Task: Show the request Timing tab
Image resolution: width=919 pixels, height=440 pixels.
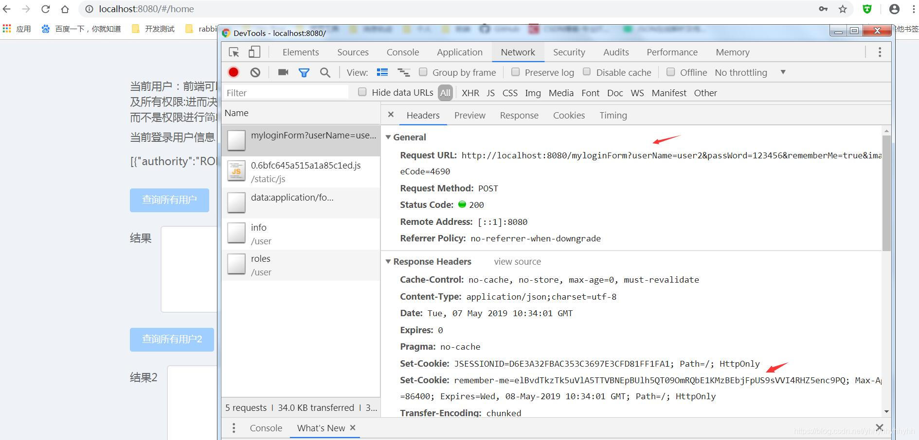Action: click(x=613, y=115)
